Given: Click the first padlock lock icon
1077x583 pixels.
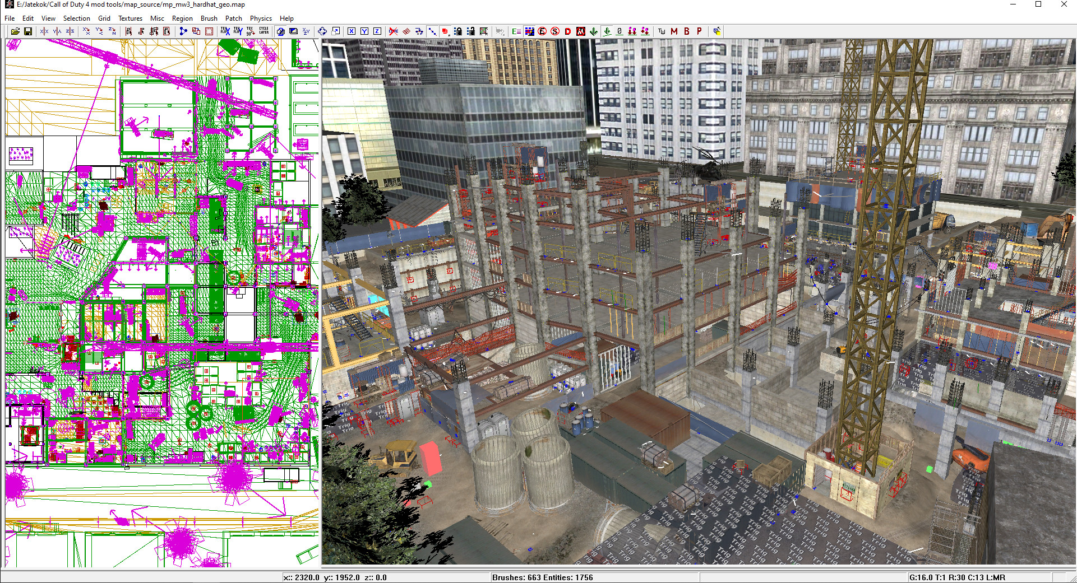Looking at the screenshot, I should click(458, 31).
